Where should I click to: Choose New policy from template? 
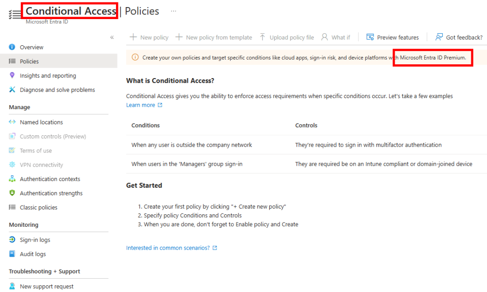(214, 37)
